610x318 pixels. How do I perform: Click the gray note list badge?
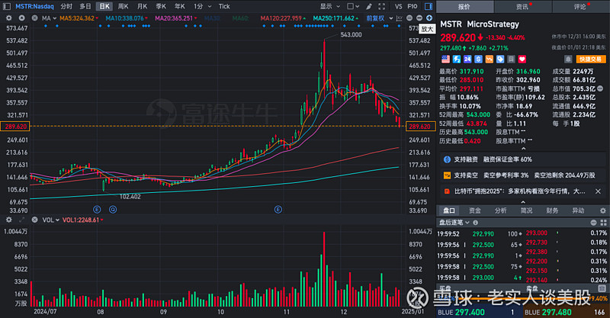[x=511, y=59]
